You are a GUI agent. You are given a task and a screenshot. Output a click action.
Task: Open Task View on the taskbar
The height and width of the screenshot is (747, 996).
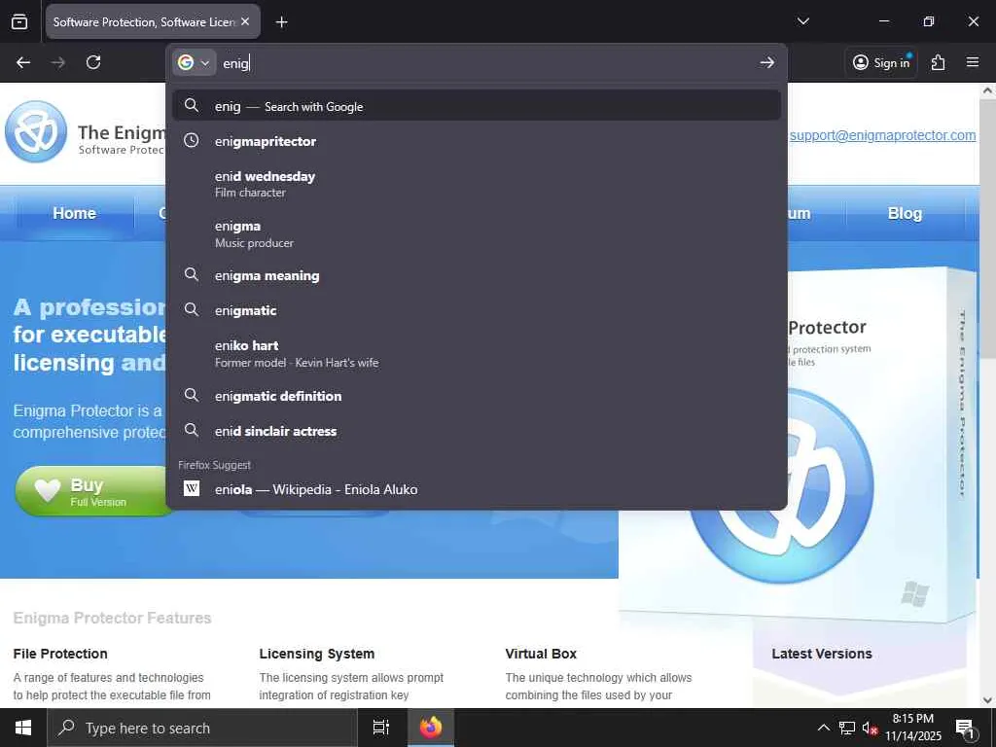(381, 728)
